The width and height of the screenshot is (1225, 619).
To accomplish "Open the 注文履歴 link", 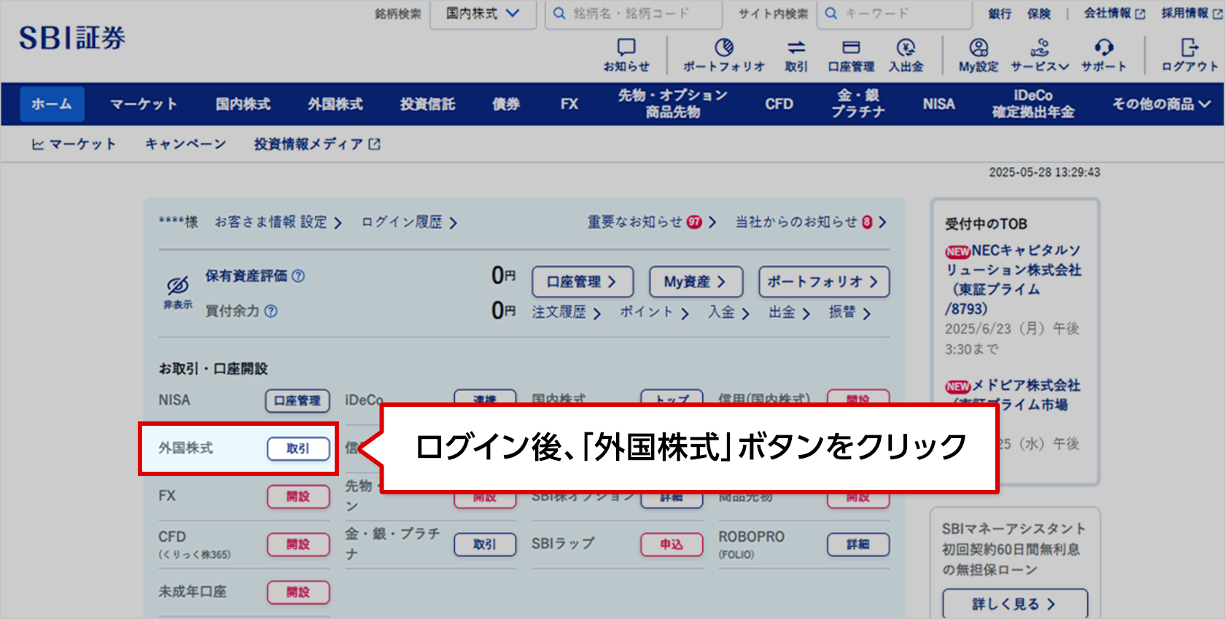I will tap(567, 313).
